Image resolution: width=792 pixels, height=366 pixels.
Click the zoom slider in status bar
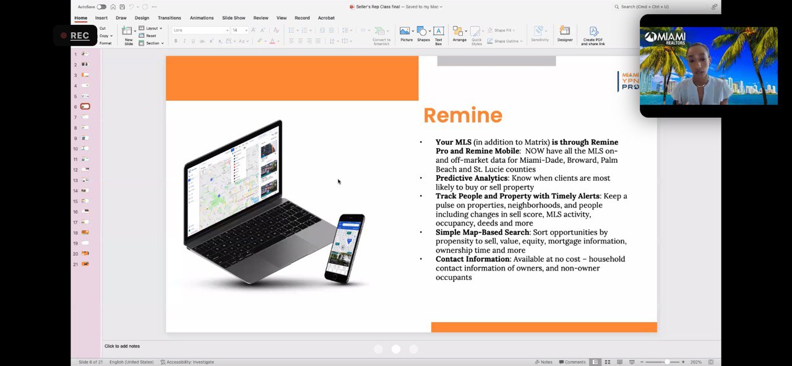667,362
